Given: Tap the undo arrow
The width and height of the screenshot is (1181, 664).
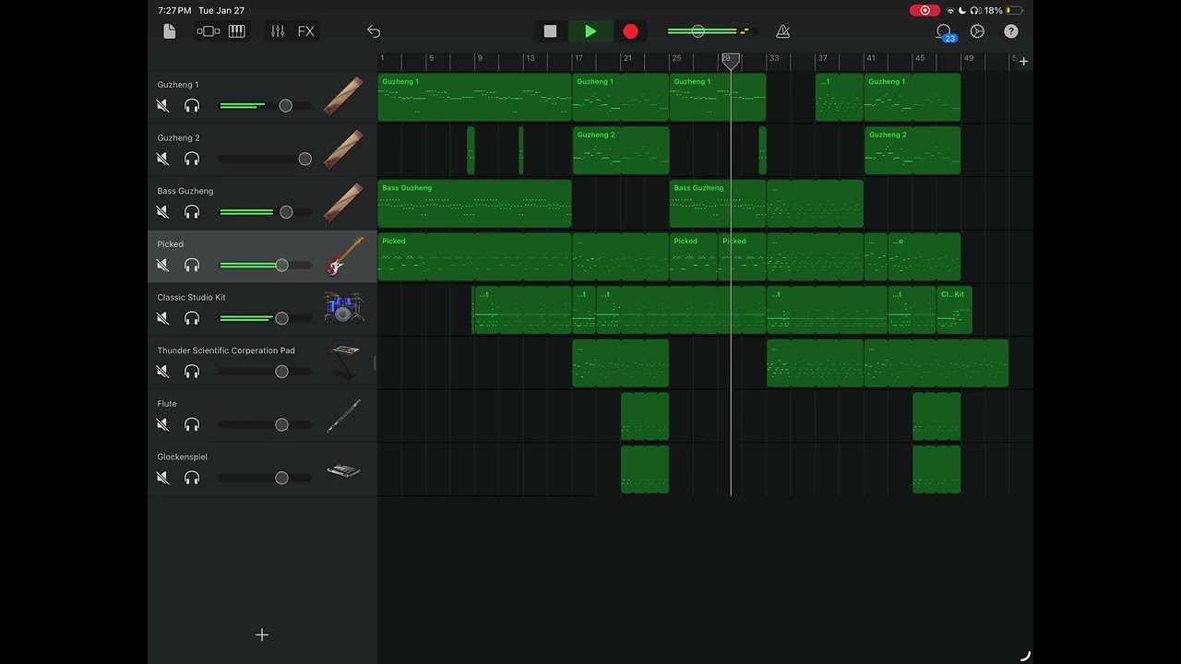Looking at the screenshot, I should coord(374,31).
